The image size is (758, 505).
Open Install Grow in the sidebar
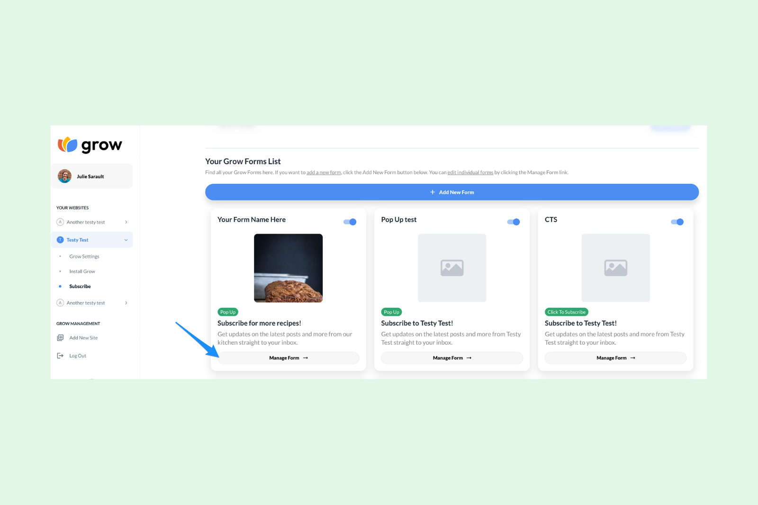coord(82,271)
